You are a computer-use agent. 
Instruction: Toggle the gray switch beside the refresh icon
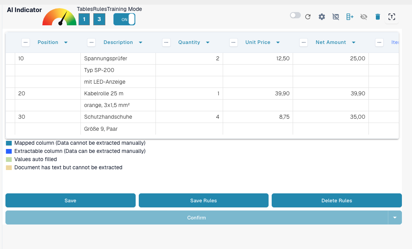coord(295,15)
